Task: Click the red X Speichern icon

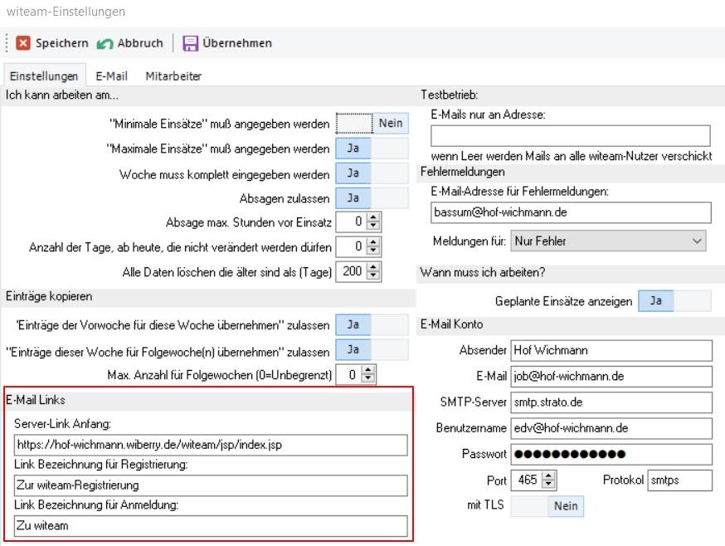Action: click(x=23, y=43)
